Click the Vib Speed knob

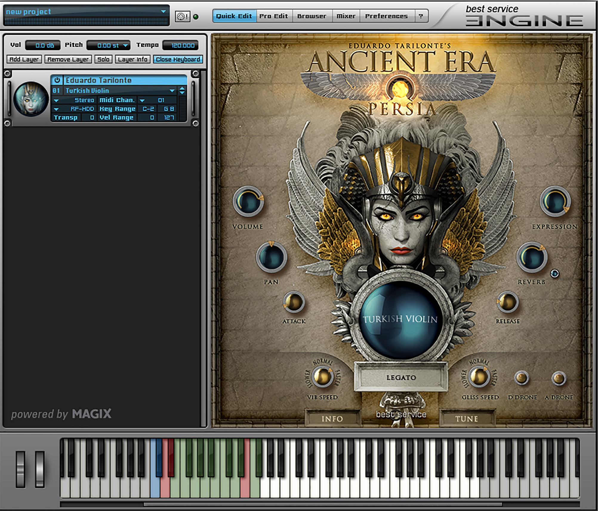point(322,377)
